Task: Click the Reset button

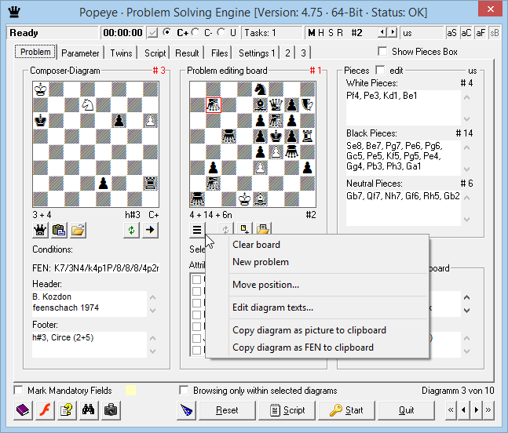Action: pos(227,410)
